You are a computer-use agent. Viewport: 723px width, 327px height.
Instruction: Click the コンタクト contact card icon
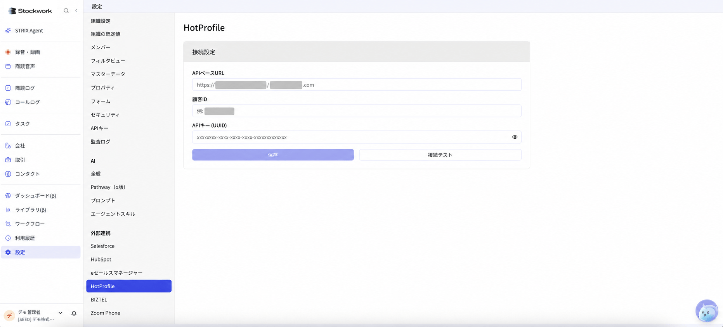coord(8,174)
